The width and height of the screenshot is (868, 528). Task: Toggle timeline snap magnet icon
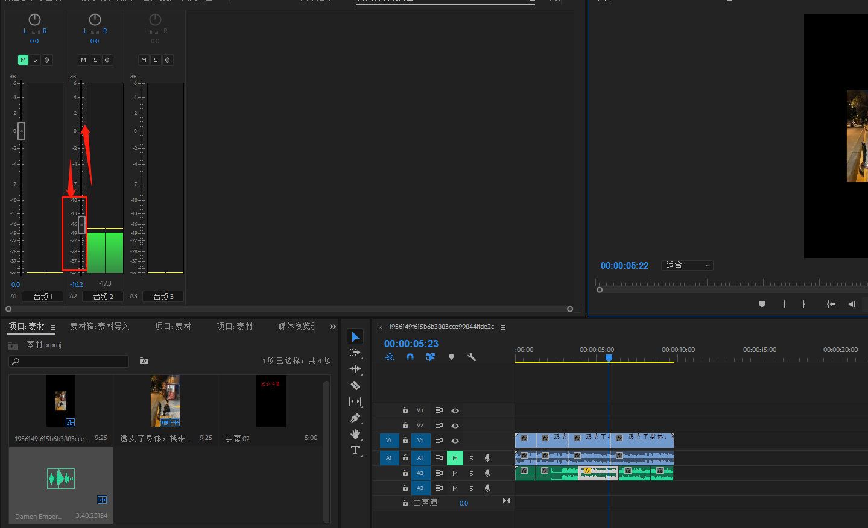(x=410, y=357)
